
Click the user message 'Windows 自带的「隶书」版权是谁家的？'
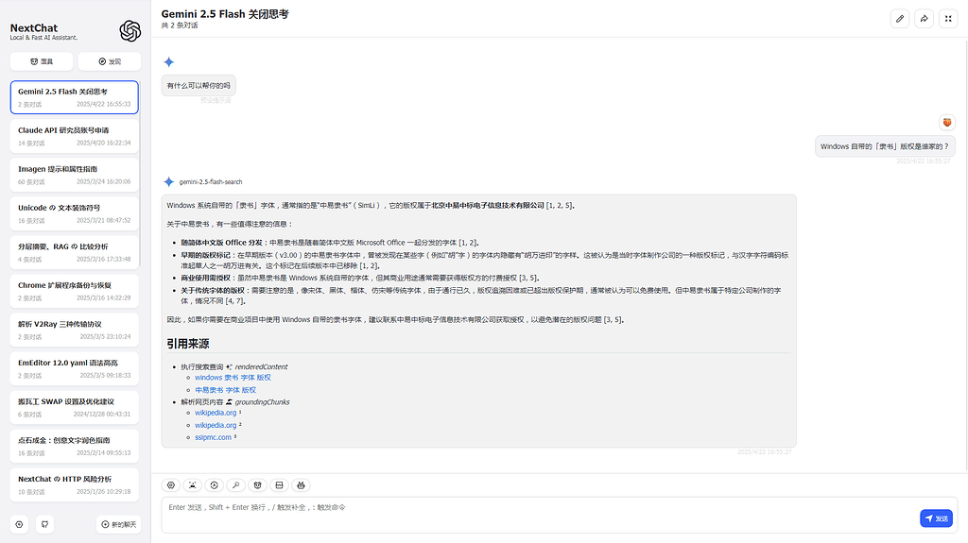click(885, 146)
